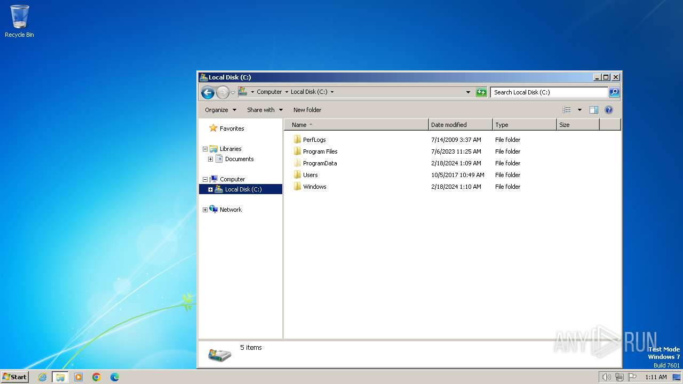
Task: Open the Organize menu
Action: pyautogui.click(x=220, y=110)
